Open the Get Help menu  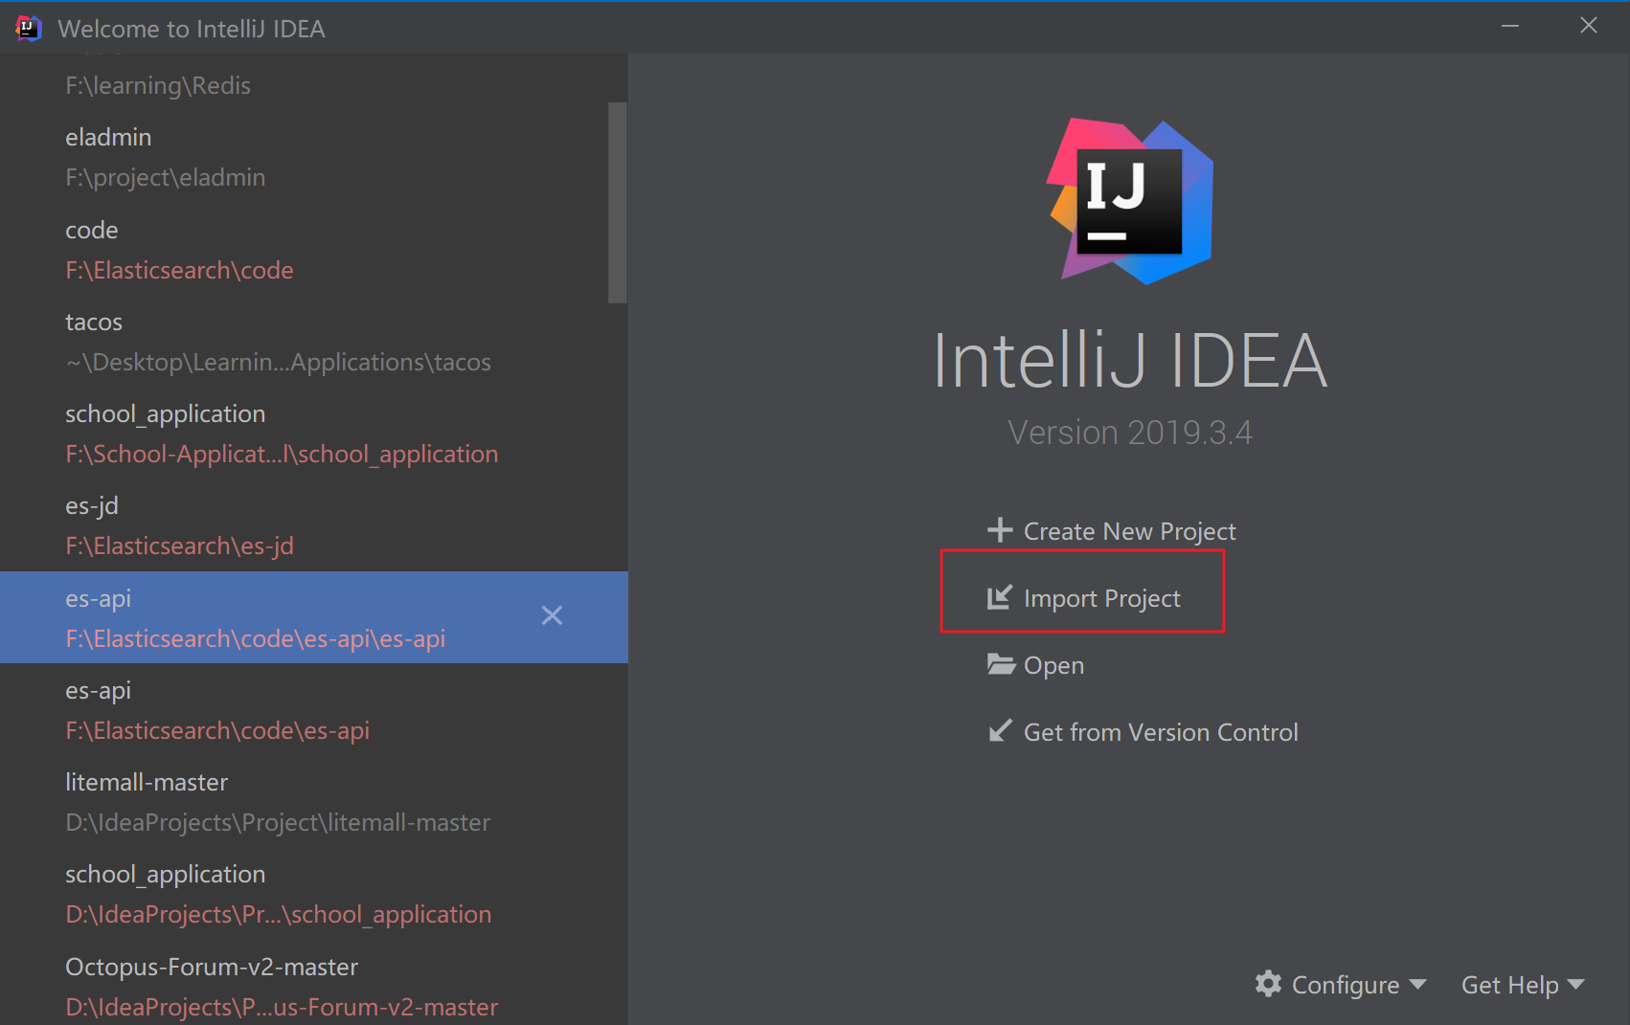[x=1523, y=985]
